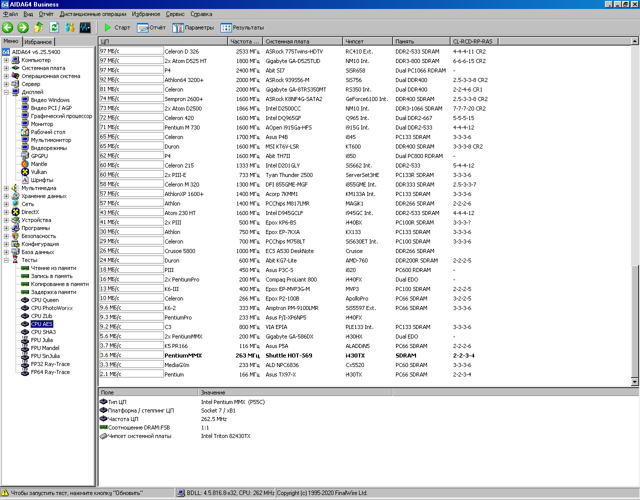Expand the Сервер tree node
This screenshot has height=500, width=640.
click(6, 84)
